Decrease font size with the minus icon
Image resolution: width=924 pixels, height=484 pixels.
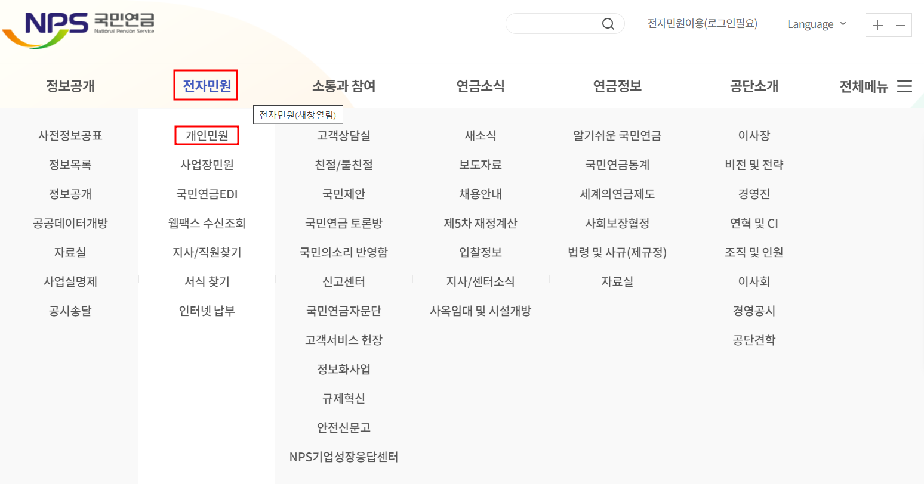[x=901, y=25]
